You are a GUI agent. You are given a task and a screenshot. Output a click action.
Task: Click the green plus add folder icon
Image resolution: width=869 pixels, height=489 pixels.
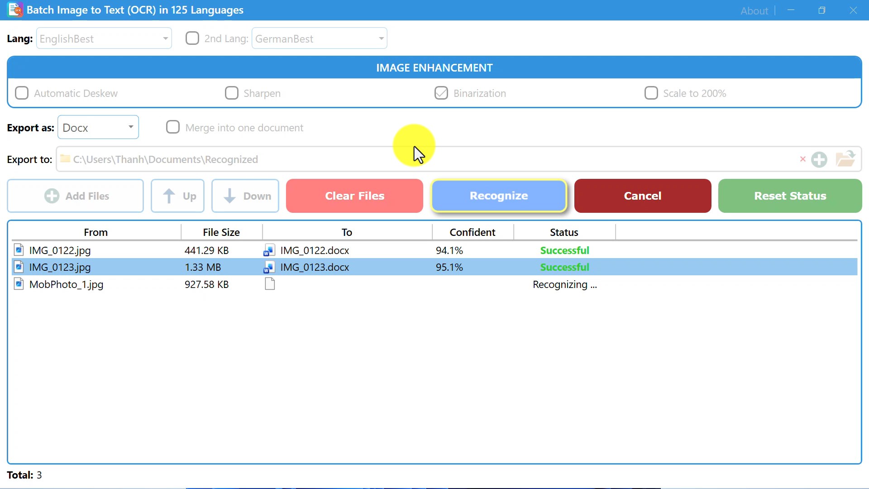(x=819, y=159)
